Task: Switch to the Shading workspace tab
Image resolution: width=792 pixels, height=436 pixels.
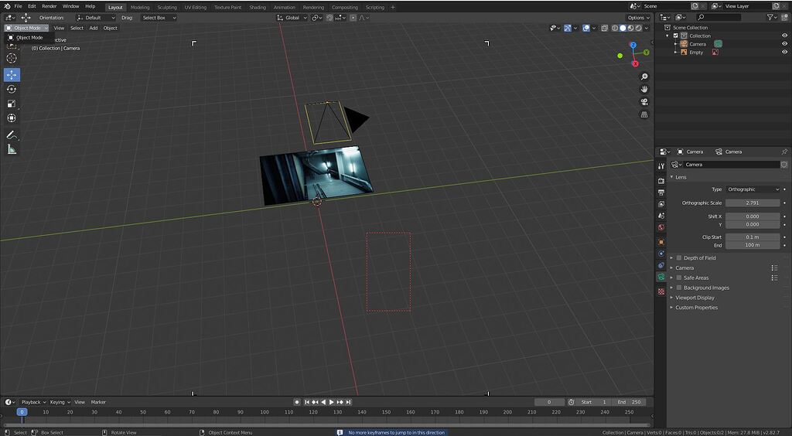Action: 258,8
